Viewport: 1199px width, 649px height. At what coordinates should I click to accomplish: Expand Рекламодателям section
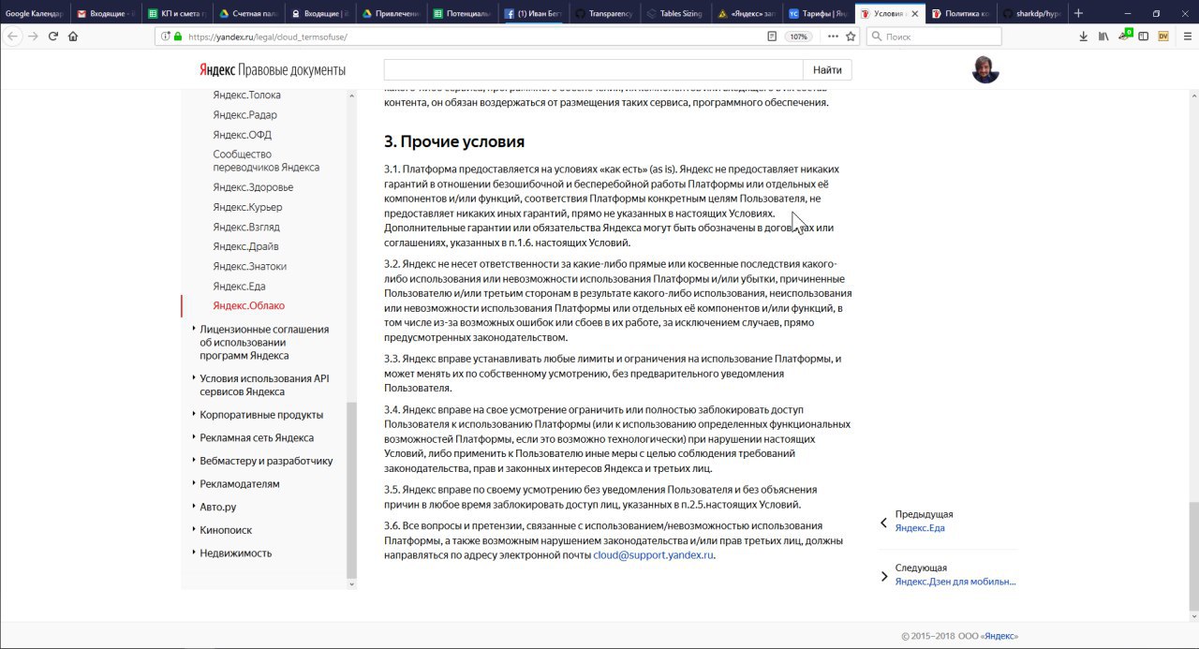pyautogui.click(x=240, y=484)
